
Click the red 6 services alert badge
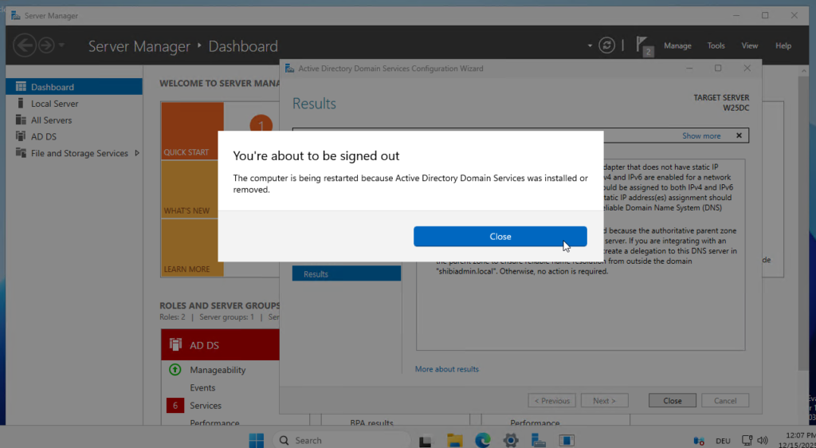tap(175, 405)
